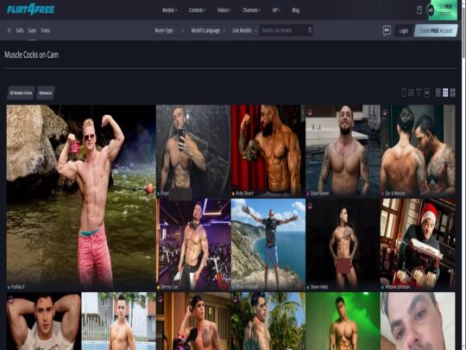Open the Blog link
This screenshot has width=466, height=350.
(x=295, y=10)
